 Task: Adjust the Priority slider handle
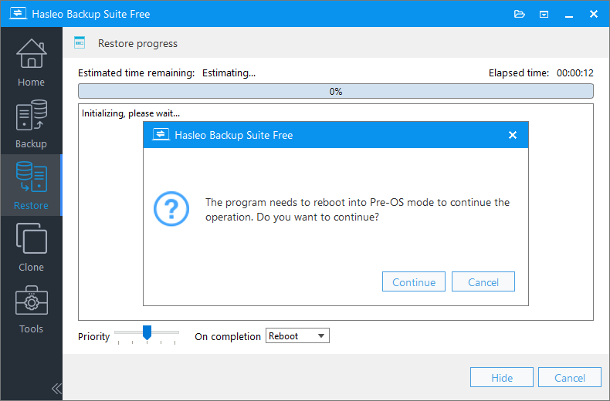(147, 332)
